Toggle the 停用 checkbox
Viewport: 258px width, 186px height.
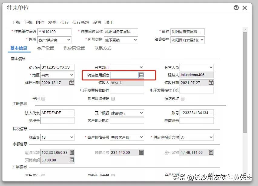coord(43,99)
